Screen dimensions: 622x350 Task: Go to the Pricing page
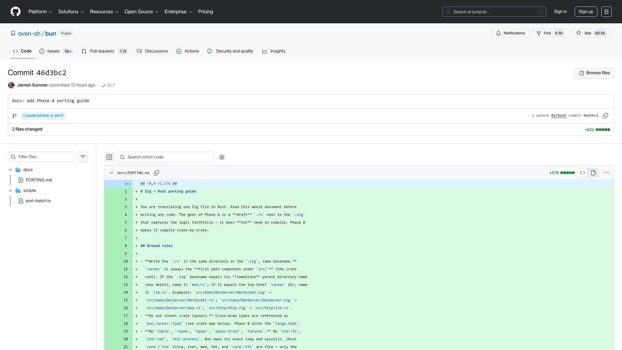[205, 12]
